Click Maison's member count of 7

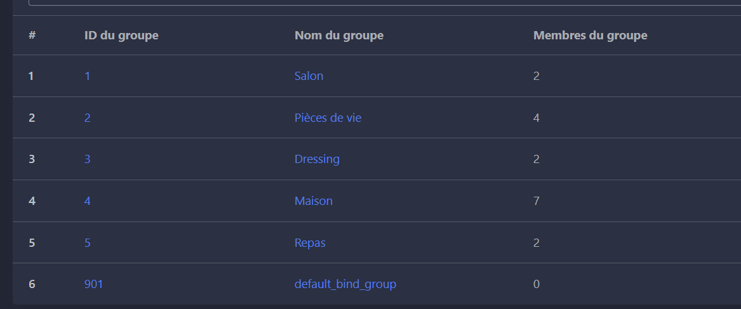537,201
